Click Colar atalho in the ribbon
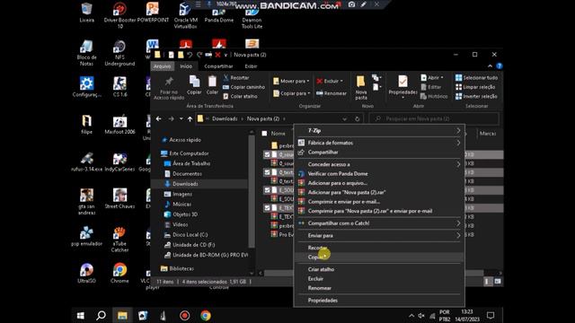575x323 pixels. (240, 96)
